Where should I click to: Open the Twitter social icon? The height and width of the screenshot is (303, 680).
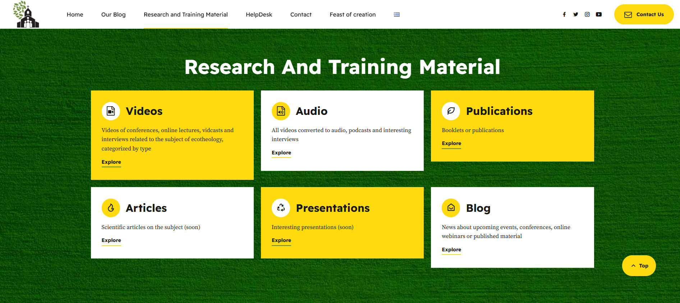pyautogui.click(x=576, y=14)
